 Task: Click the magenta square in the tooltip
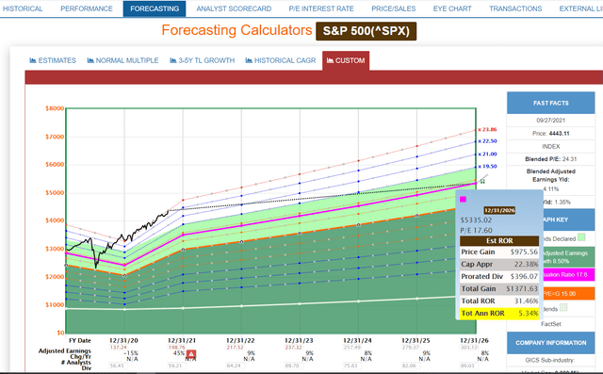463,199
